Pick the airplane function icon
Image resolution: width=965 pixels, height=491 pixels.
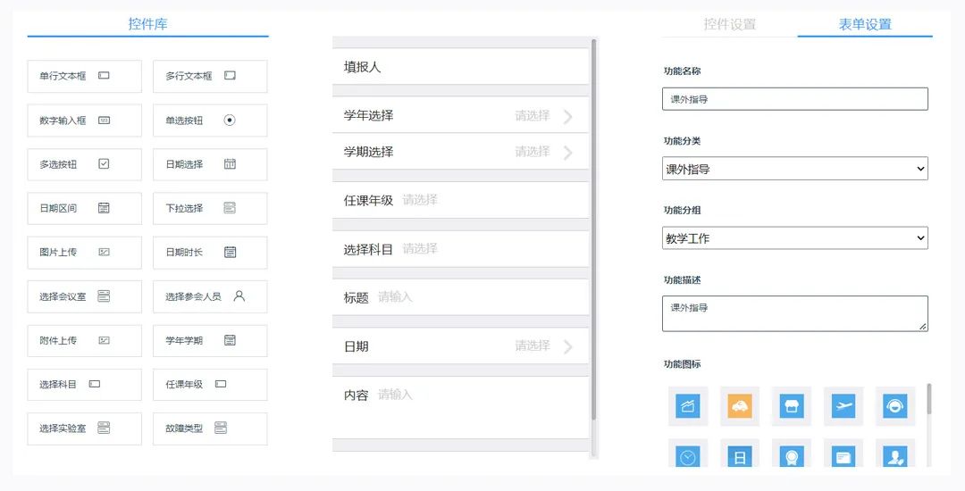tap(843, 406)
